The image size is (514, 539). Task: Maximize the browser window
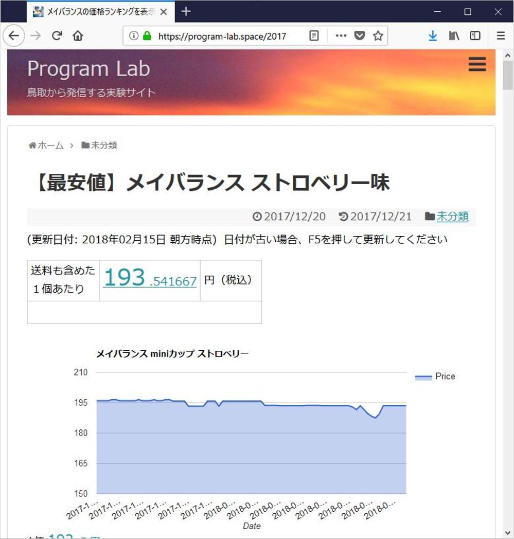click(468, 12)
